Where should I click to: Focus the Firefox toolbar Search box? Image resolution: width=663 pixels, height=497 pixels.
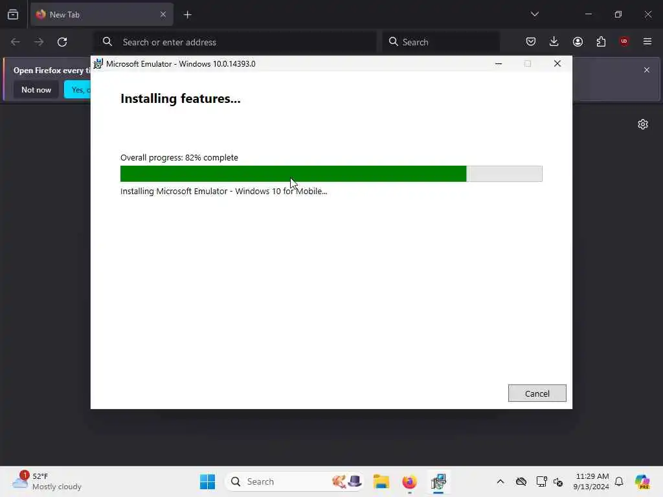pyautogui.click(x=441, y=42)
